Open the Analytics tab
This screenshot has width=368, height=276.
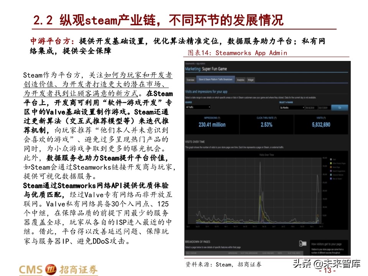click(x=240, y=80)
